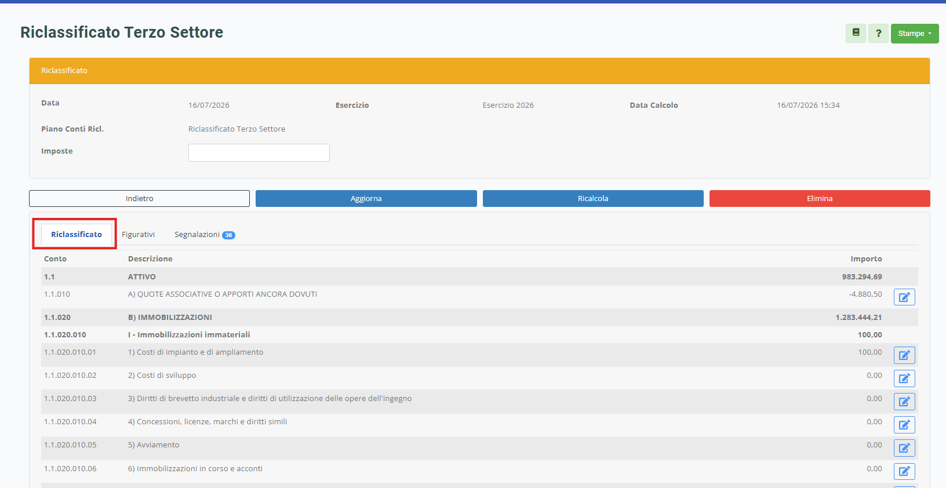Screen dimensions: 946x488
Task: Edit row Costi di impianto e di ampliamento
Action: [904, 355]
